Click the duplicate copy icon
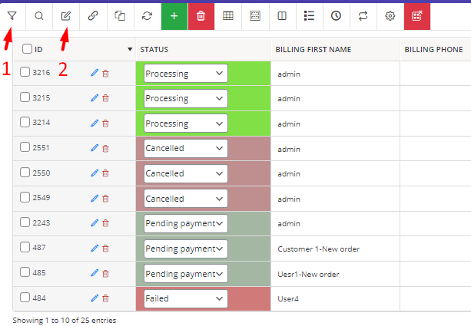The height and width of the screenshot is (326, 471). [120, 15]
